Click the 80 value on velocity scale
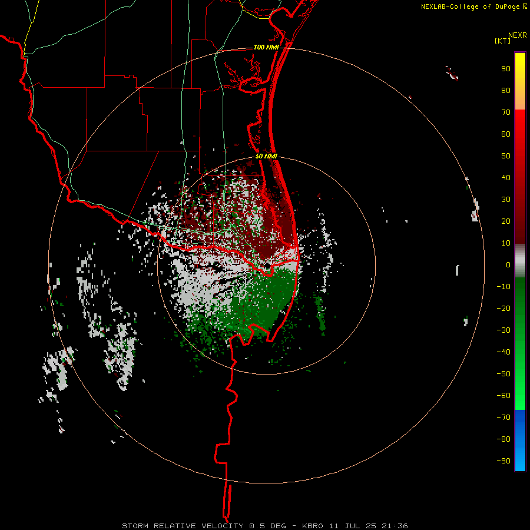This screenshot has height=530, width=530. 506,91
